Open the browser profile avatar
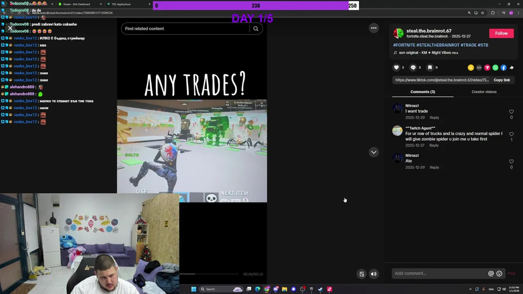 [511, 13]
